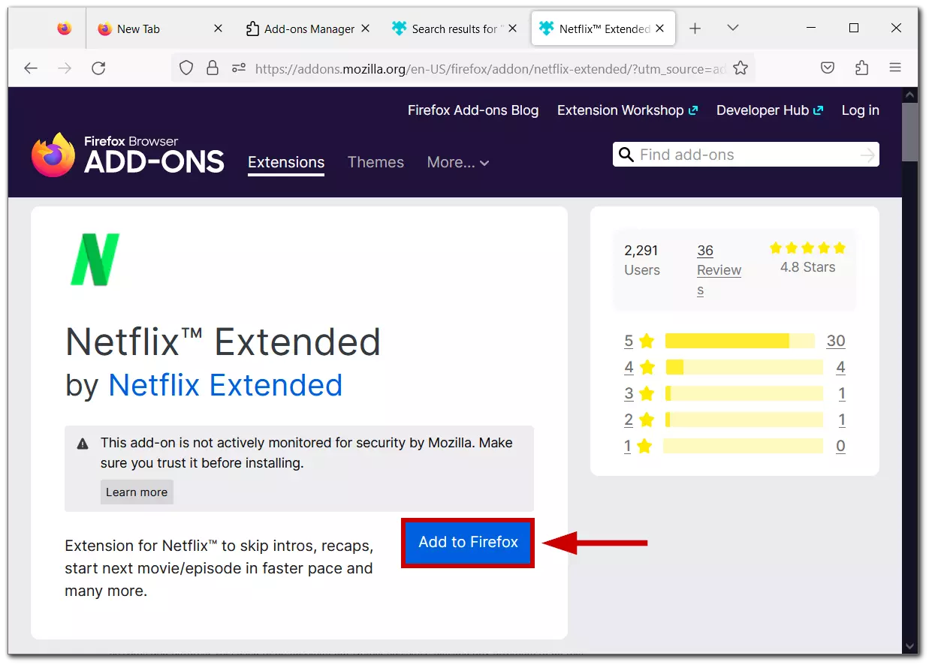Click Add to Firefox button
932x668 pixels.
point(468,542)
